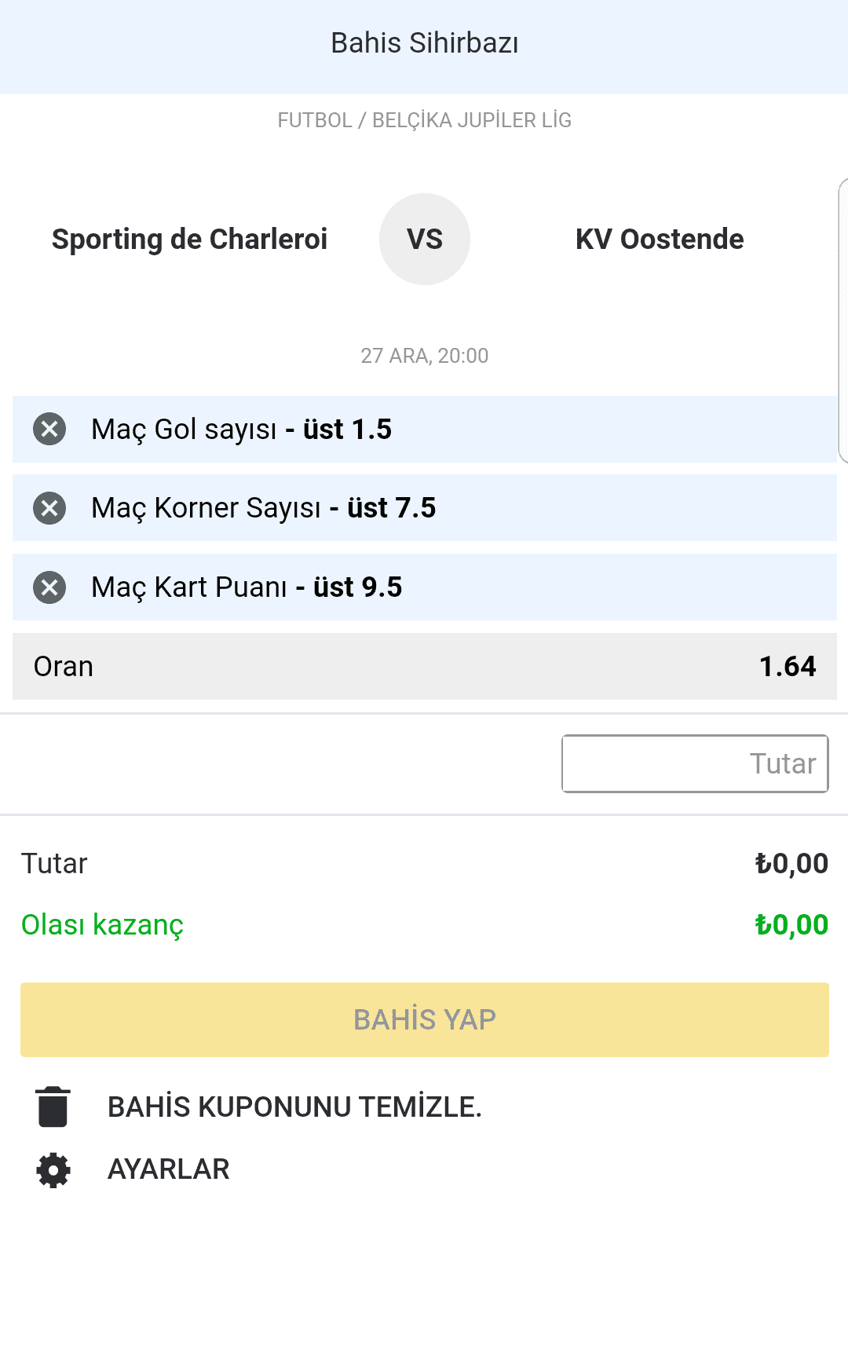Click the Olası kazanç label
The height and width of the screenshot is (1350, 848).
[102, 925]
